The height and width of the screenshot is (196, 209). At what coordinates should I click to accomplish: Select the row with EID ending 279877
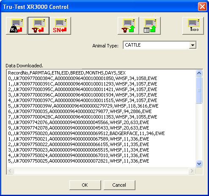[80, 111]
